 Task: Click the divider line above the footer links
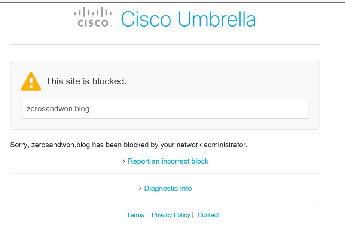(x=165, y=204)
